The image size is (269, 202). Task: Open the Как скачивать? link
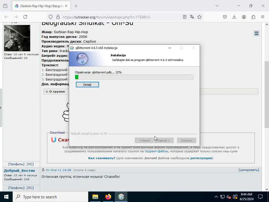102,158
